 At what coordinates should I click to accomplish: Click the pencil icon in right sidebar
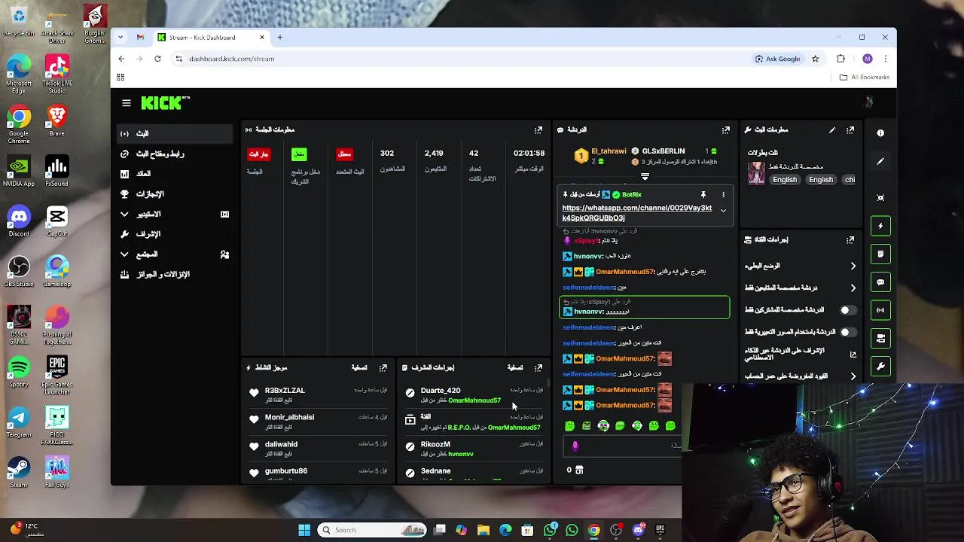click(x=880, y=162)
